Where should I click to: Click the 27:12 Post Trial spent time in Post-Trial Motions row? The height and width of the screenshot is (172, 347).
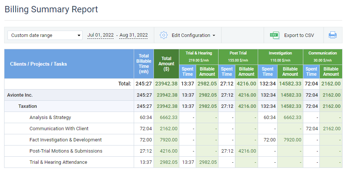click(227, 151)
